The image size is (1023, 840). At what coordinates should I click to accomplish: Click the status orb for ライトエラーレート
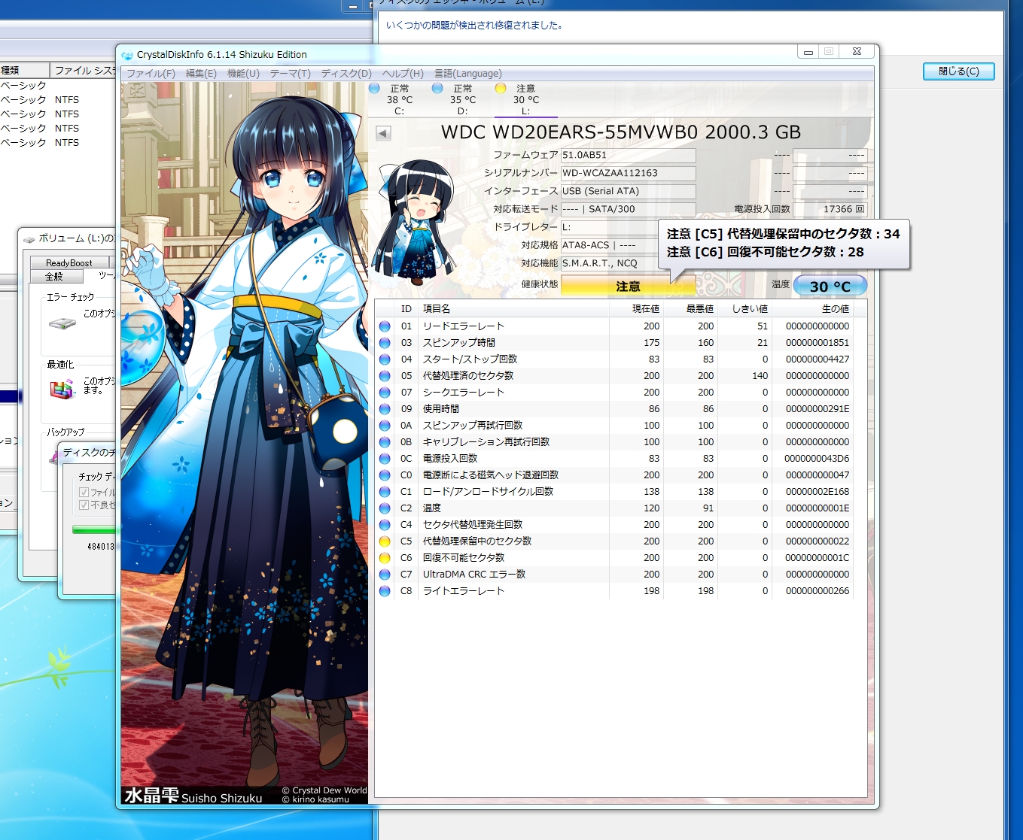pos(385,591)
